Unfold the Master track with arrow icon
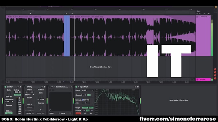This screenshot has width=218, height=122. [197, 79]
